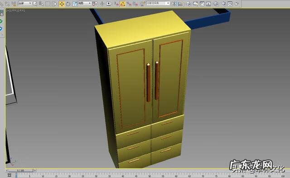290x178 pixels.
Task: Toggle Window/Crossing selection mode
Action: [54, 4]
